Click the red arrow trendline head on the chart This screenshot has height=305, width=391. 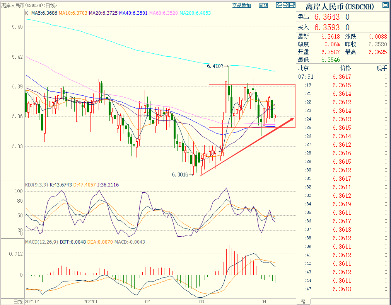[x=291, y=120]
